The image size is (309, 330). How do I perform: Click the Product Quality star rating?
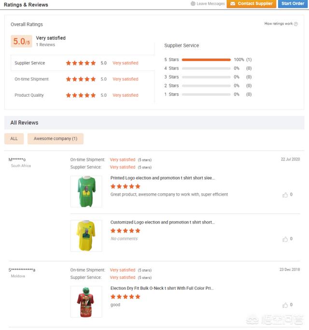click(x=81, y=95)
